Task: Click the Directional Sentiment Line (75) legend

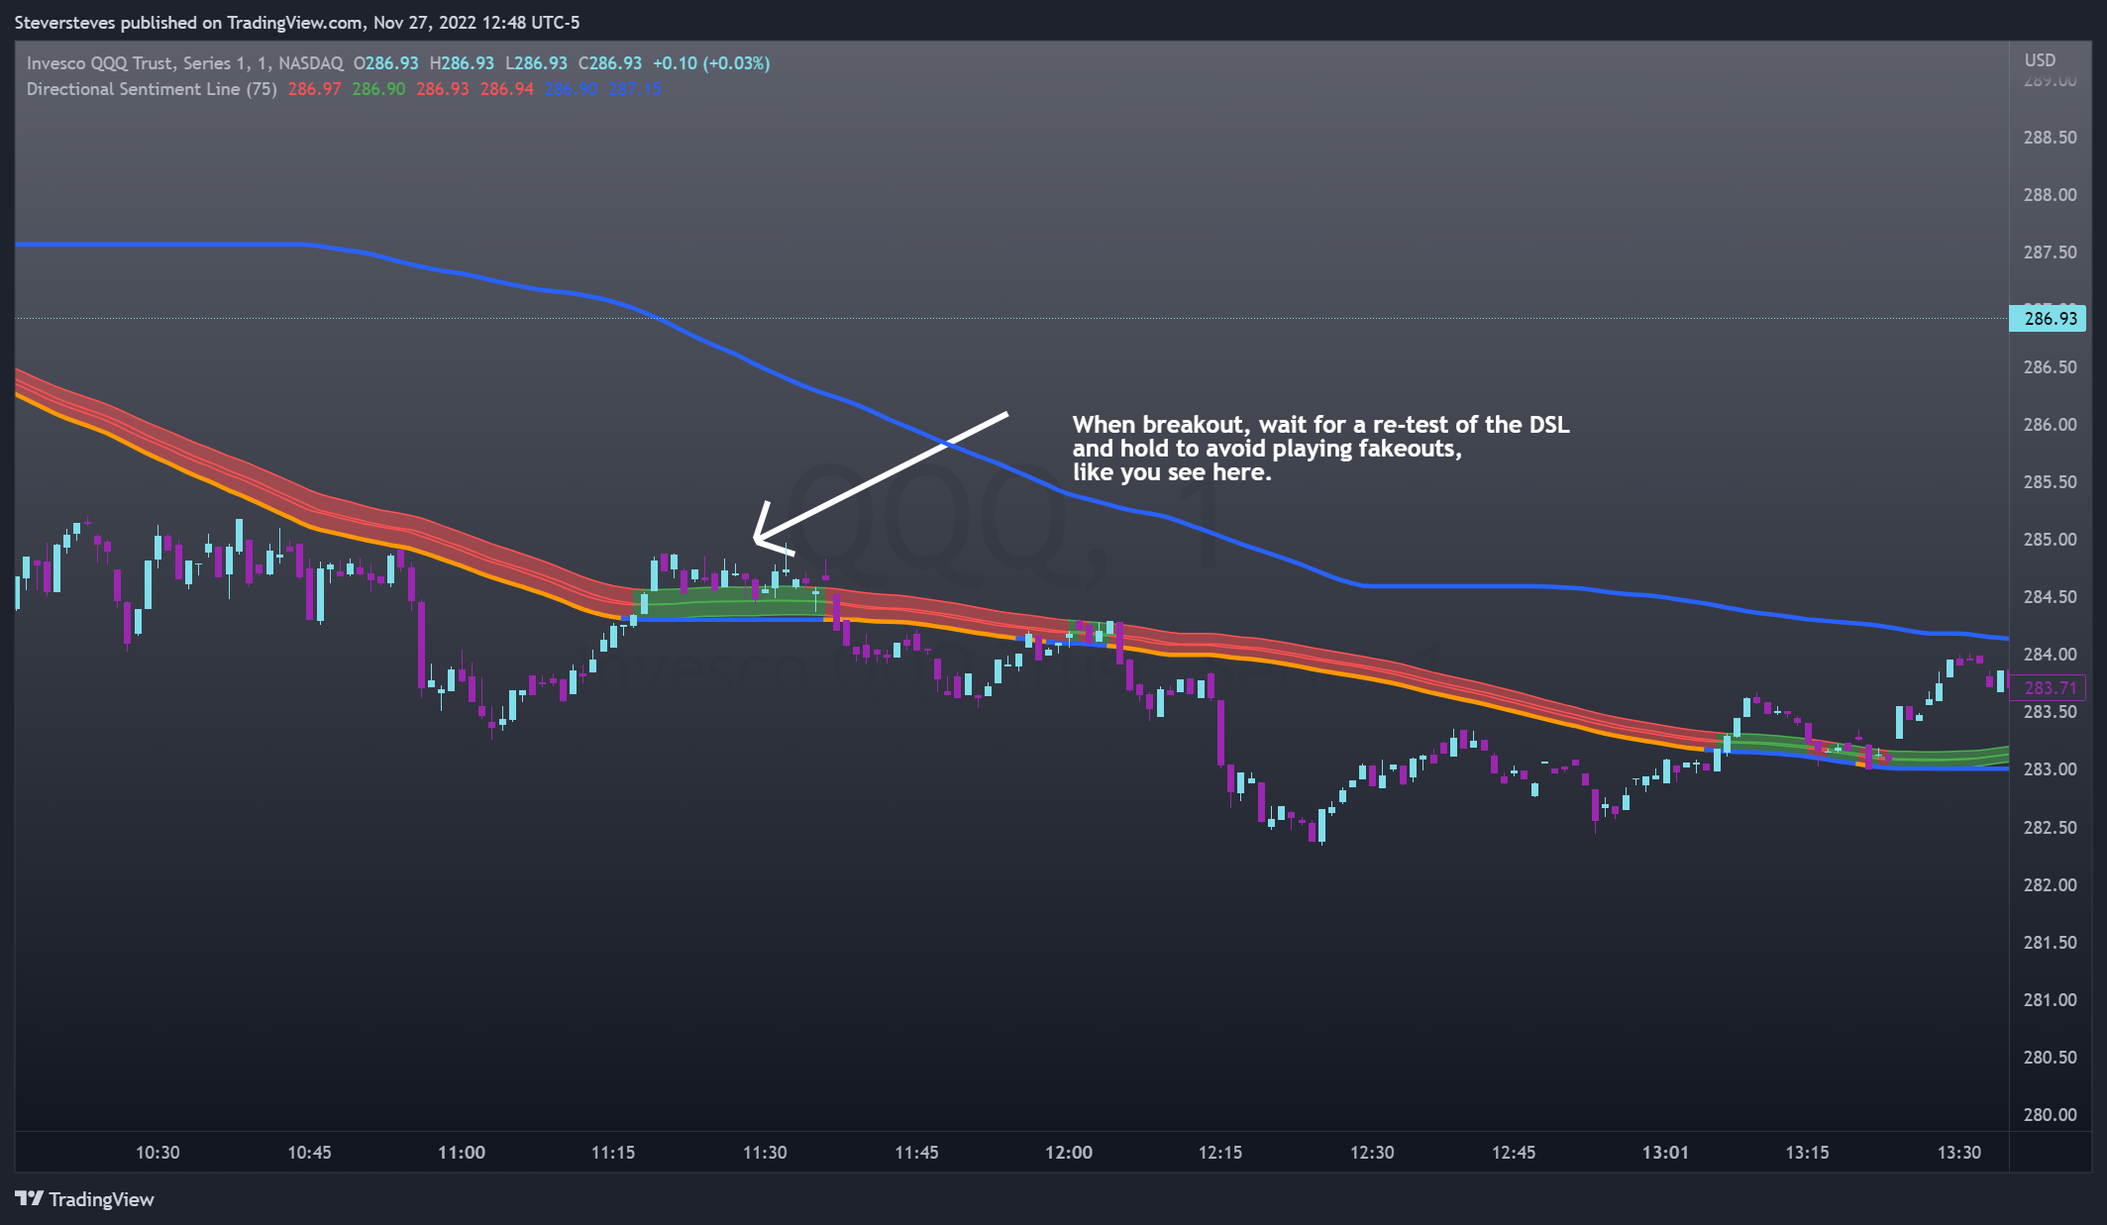Action: pyautogui.click(x=152, y=89)
